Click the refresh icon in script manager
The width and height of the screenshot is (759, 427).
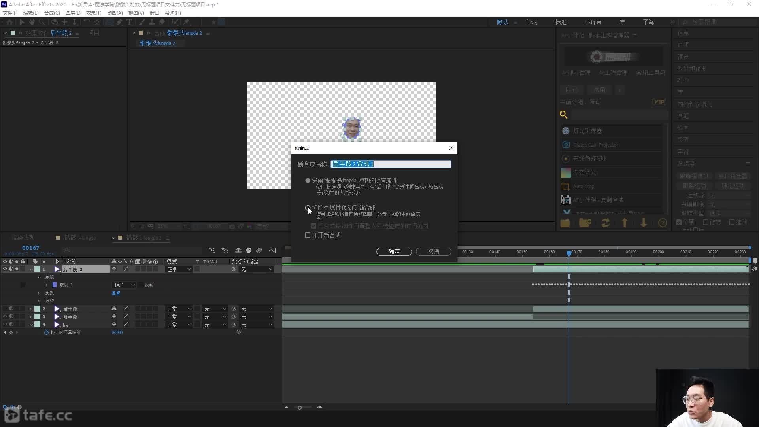605,223
